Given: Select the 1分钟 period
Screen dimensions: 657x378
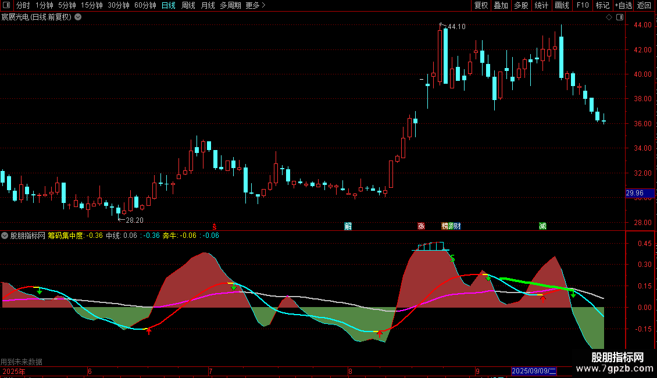Looking at the screenshot, I should point(44,5).
